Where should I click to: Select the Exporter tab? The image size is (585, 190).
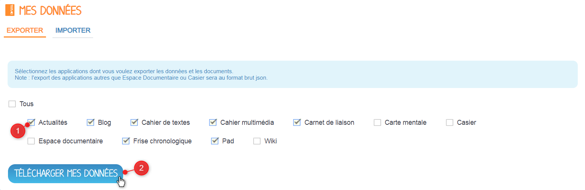[25, 30]
